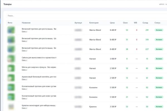Sort by the Название column header
Viewport: 167px width, 111px height.
click(26, 23)
